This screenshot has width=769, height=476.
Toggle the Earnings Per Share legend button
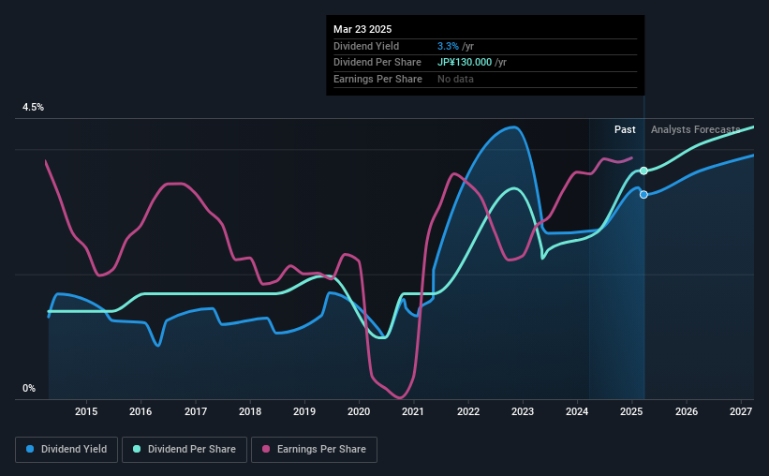point(314,450)
